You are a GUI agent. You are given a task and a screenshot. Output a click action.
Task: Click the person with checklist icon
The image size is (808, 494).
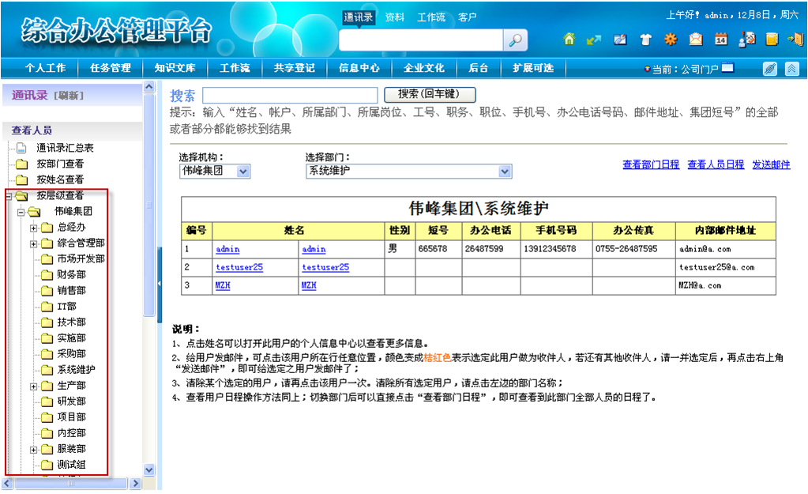coord(746,40)
